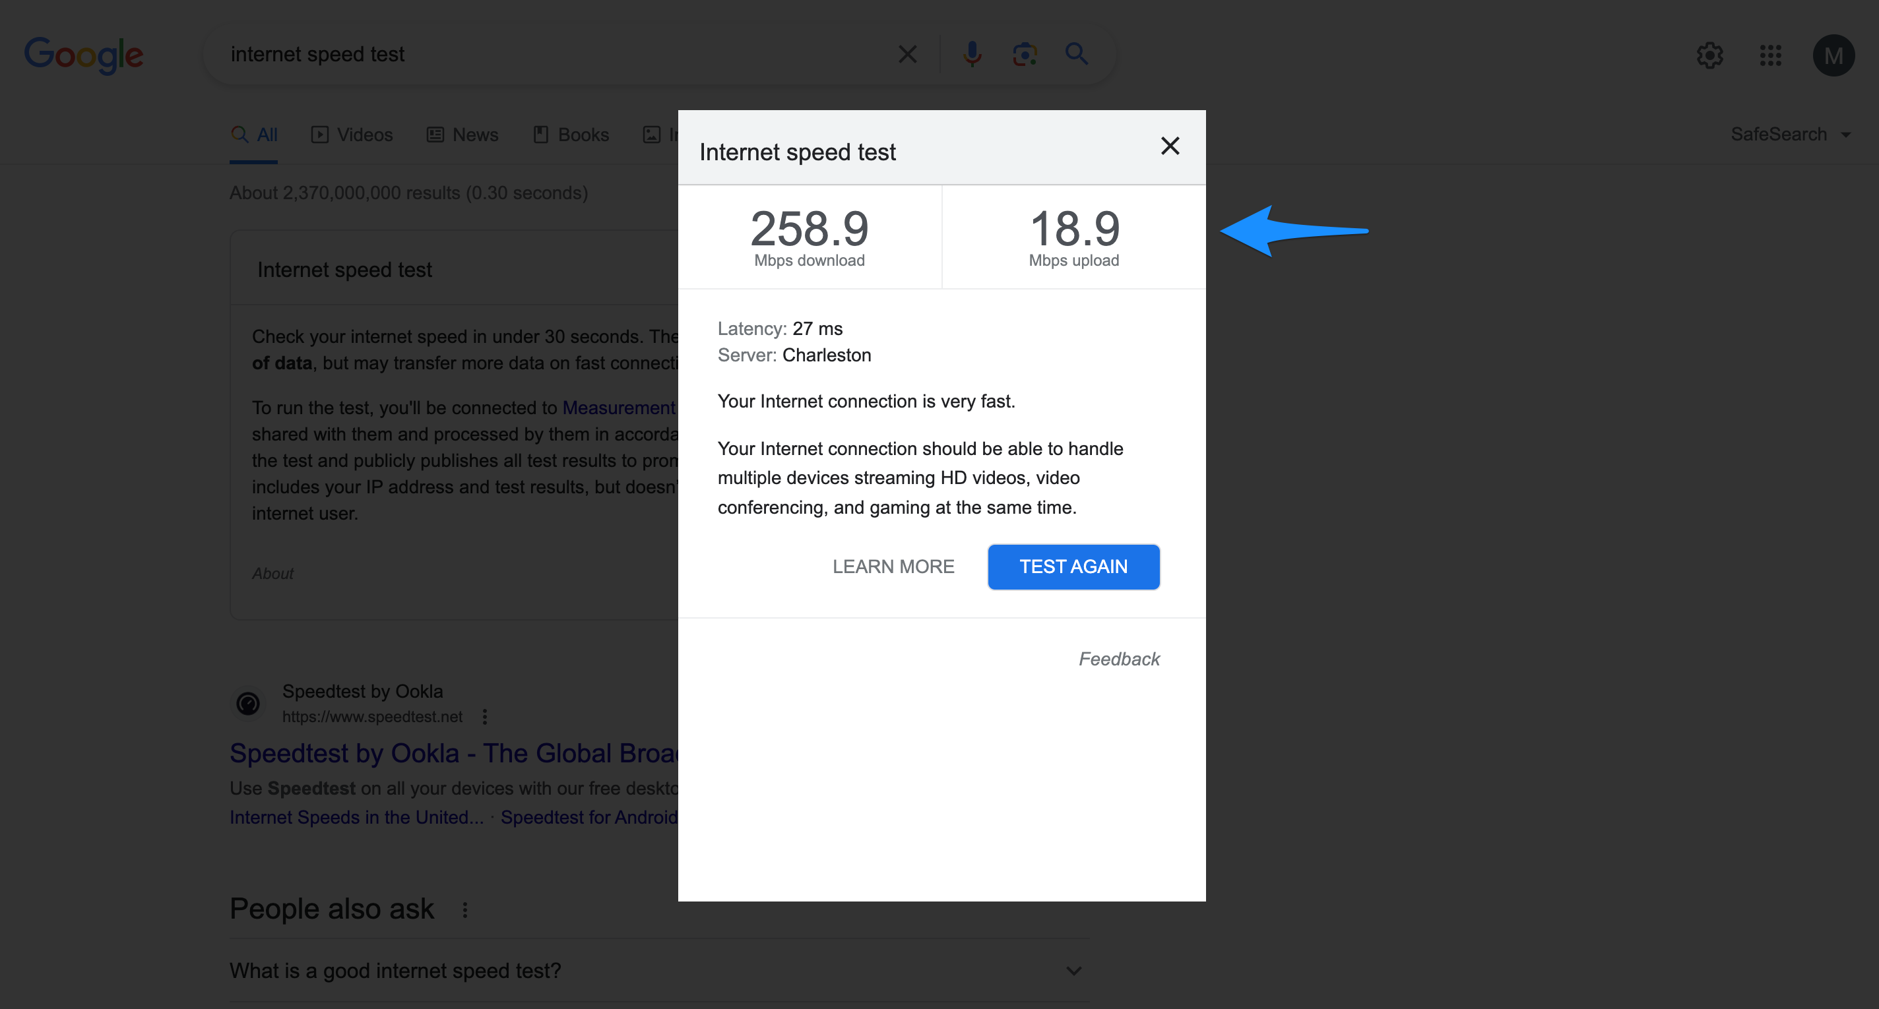This screenshot has height=1009, width=1879.
Task: Open the account profile avatar M
Action: tap(1833, 55)
